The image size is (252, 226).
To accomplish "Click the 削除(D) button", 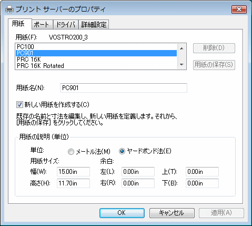I will pyautogui.click(x=214, y=48).
